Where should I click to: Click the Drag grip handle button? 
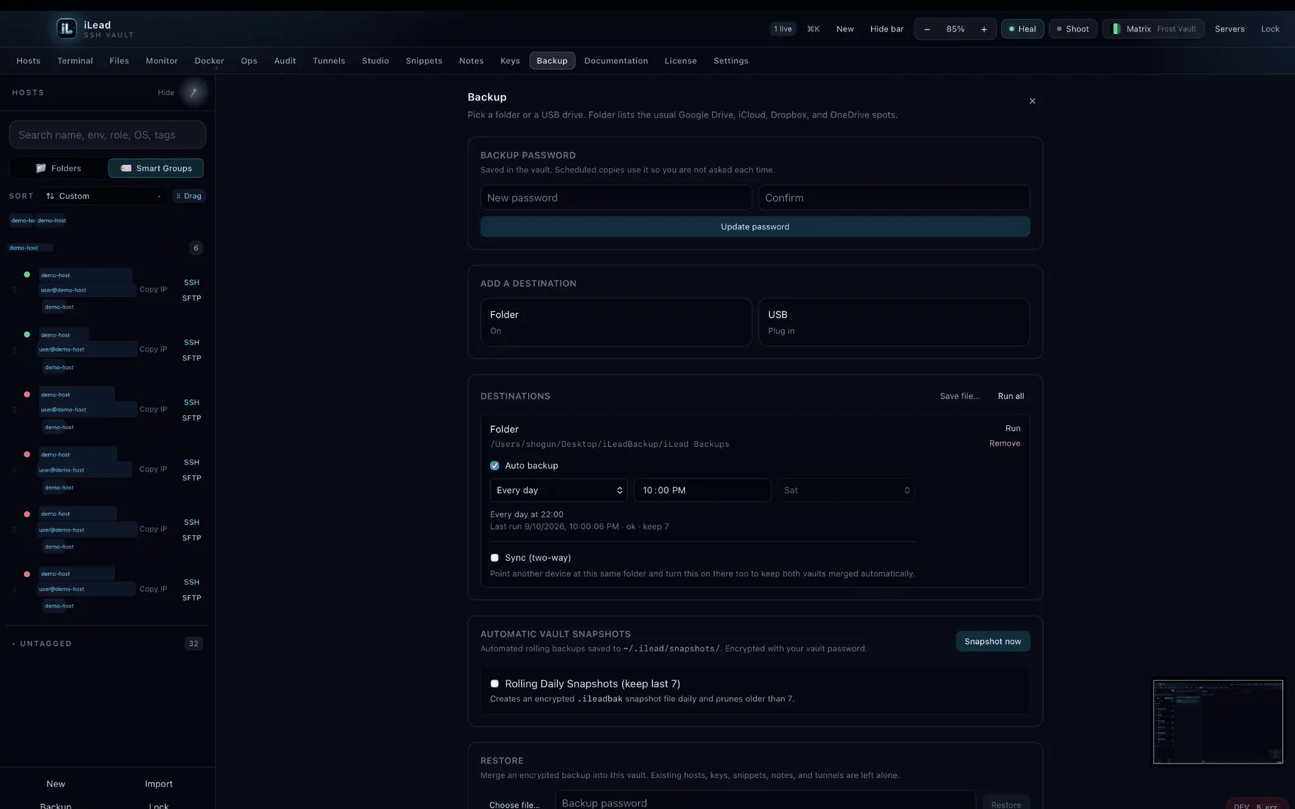coord(189,196)
